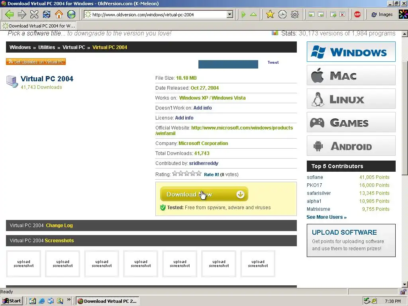
Task: Click the tray icon next to the clock
Action: [x=374, y=301]
